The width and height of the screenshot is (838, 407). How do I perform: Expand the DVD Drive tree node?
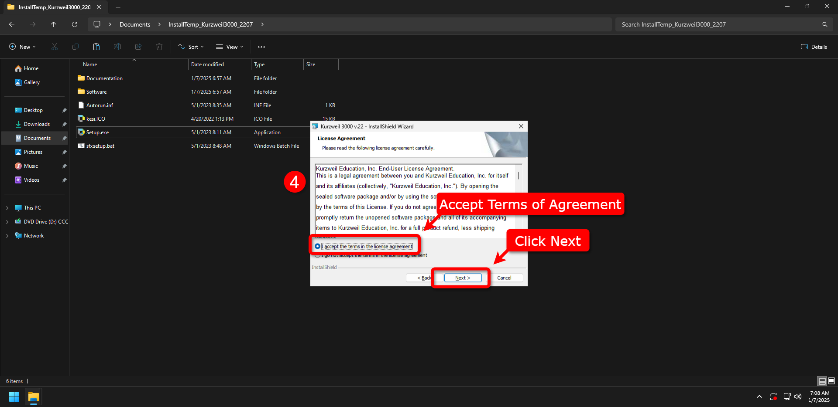[7, 222]
